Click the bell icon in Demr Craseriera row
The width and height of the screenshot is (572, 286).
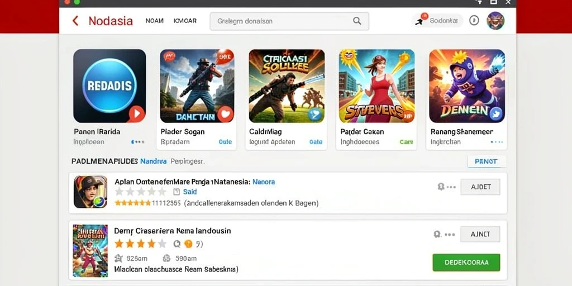coord(437,234)
